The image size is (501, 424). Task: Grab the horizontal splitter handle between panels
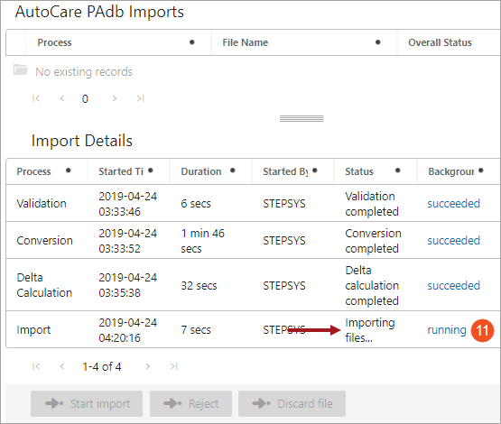tap(302, 118)
